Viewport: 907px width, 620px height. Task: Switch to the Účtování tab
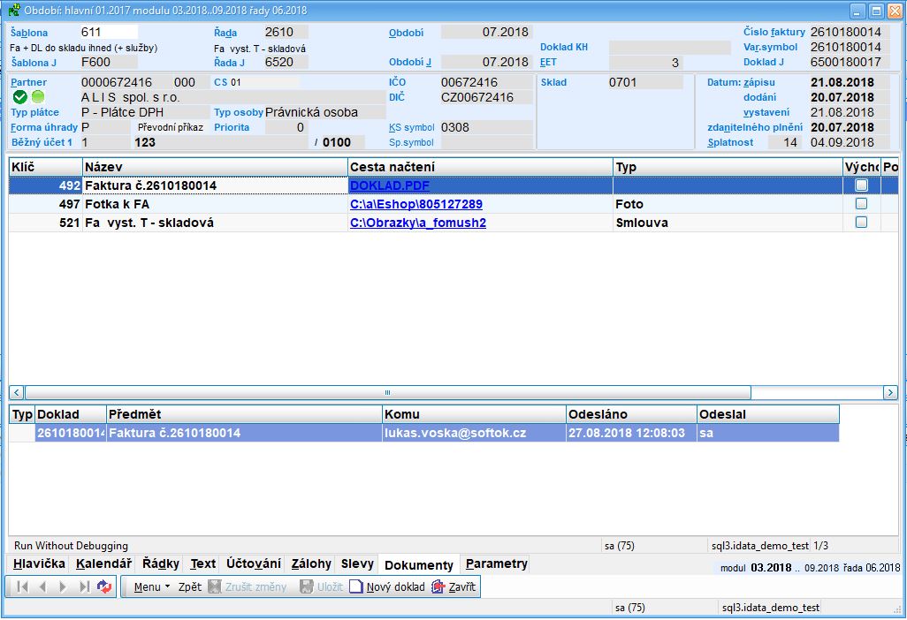pyautogui.click(x=254, y=564)
